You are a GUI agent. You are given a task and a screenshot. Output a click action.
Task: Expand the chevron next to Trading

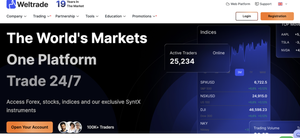[48, 17]
